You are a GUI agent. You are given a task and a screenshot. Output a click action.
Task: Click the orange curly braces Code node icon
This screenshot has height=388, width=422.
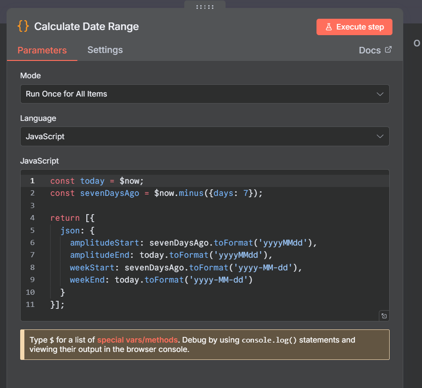(23, 26)
